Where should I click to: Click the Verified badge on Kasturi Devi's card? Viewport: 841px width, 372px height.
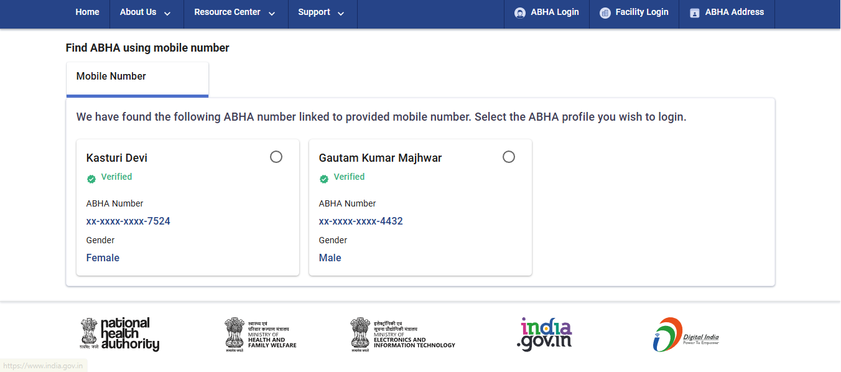click(109, 177)
